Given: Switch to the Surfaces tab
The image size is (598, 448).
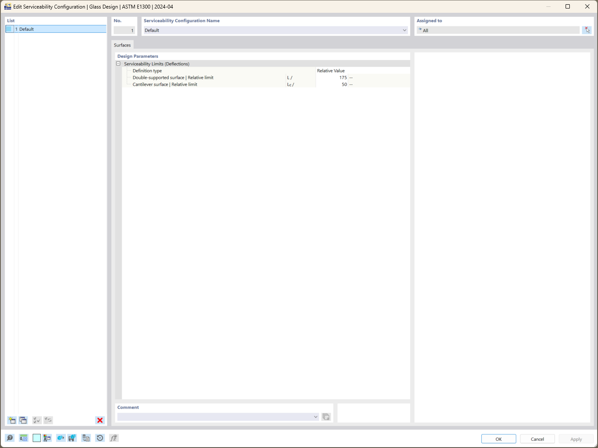Looking at the screenshot, I should (122, 45).
